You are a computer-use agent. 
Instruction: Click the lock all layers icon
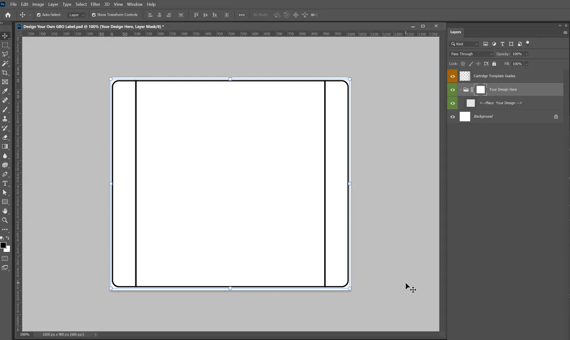(x=494, y=64)
